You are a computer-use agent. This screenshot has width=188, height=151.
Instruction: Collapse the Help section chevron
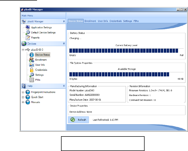point(64,86)
